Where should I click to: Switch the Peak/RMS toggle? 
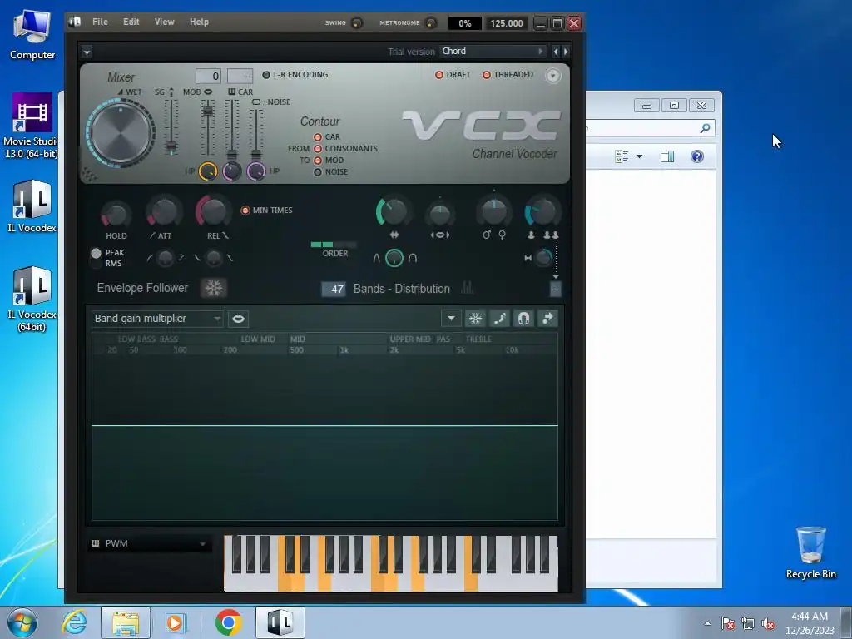[x=97, y=258]
